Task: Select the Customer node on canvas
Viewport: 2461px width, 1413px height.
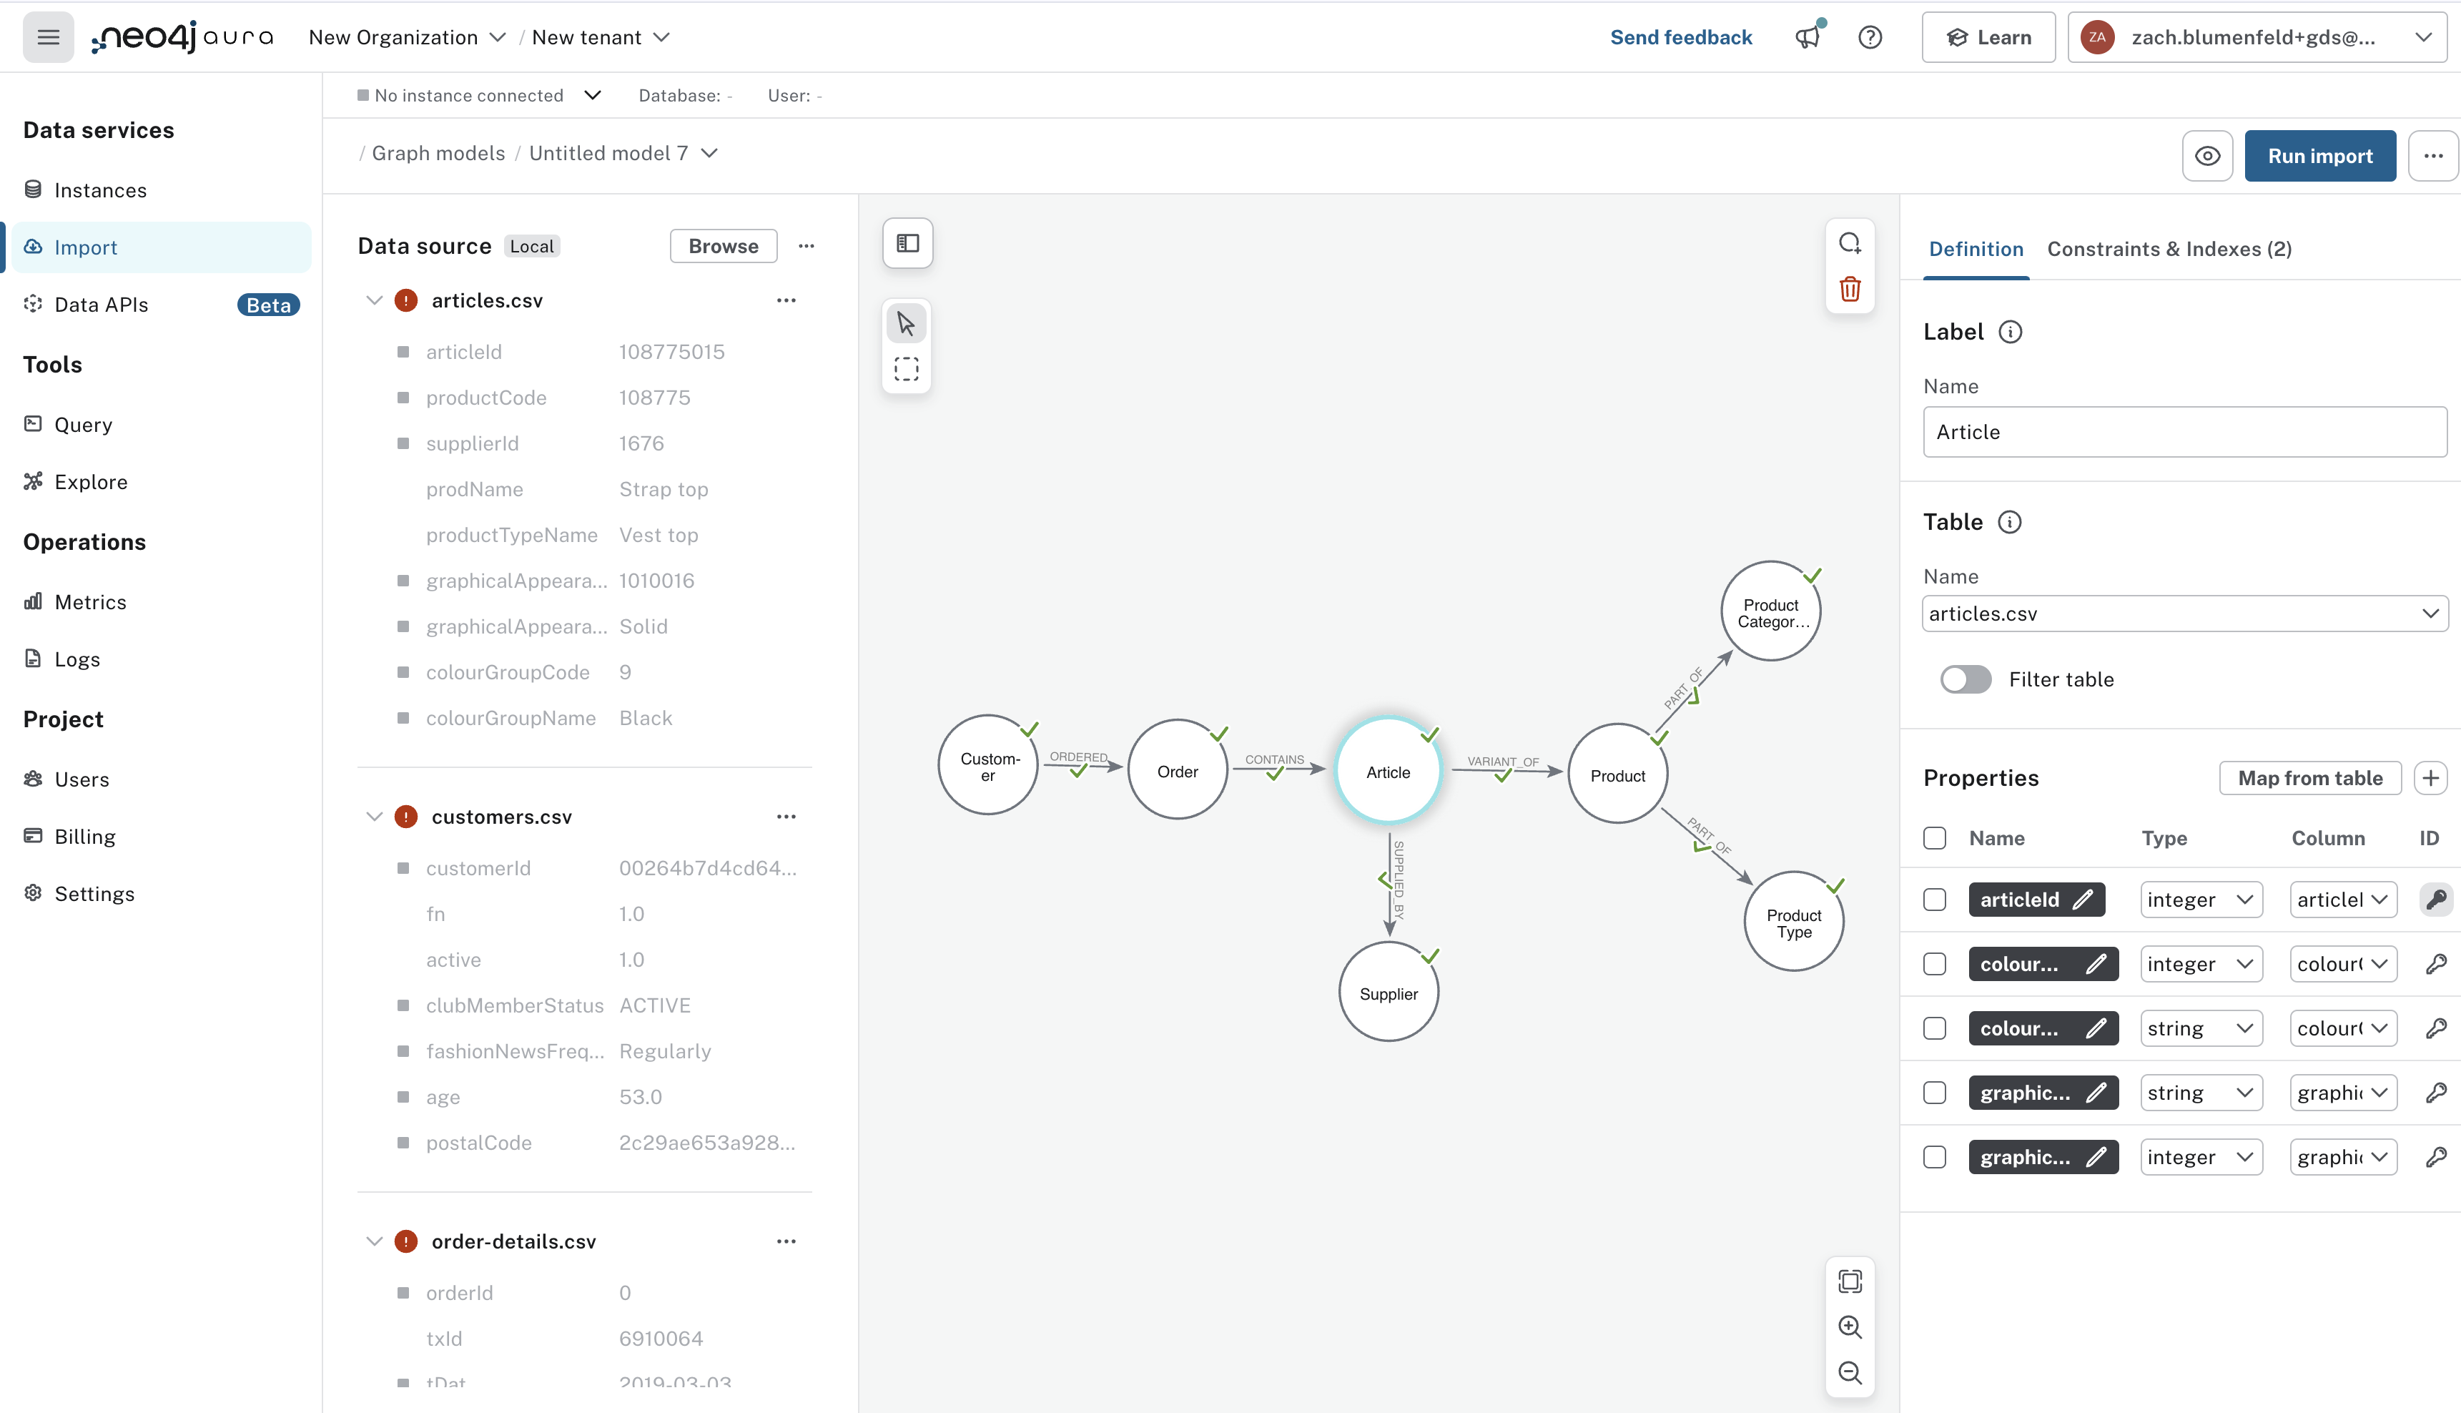Action: point(987,766)
